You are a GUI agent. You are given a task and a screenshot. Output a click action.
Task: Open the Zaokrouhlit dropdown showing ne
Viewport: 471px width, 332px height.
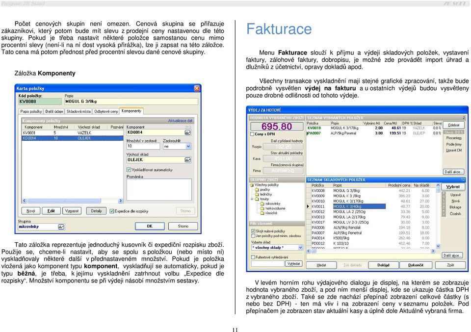pos(188,147)
